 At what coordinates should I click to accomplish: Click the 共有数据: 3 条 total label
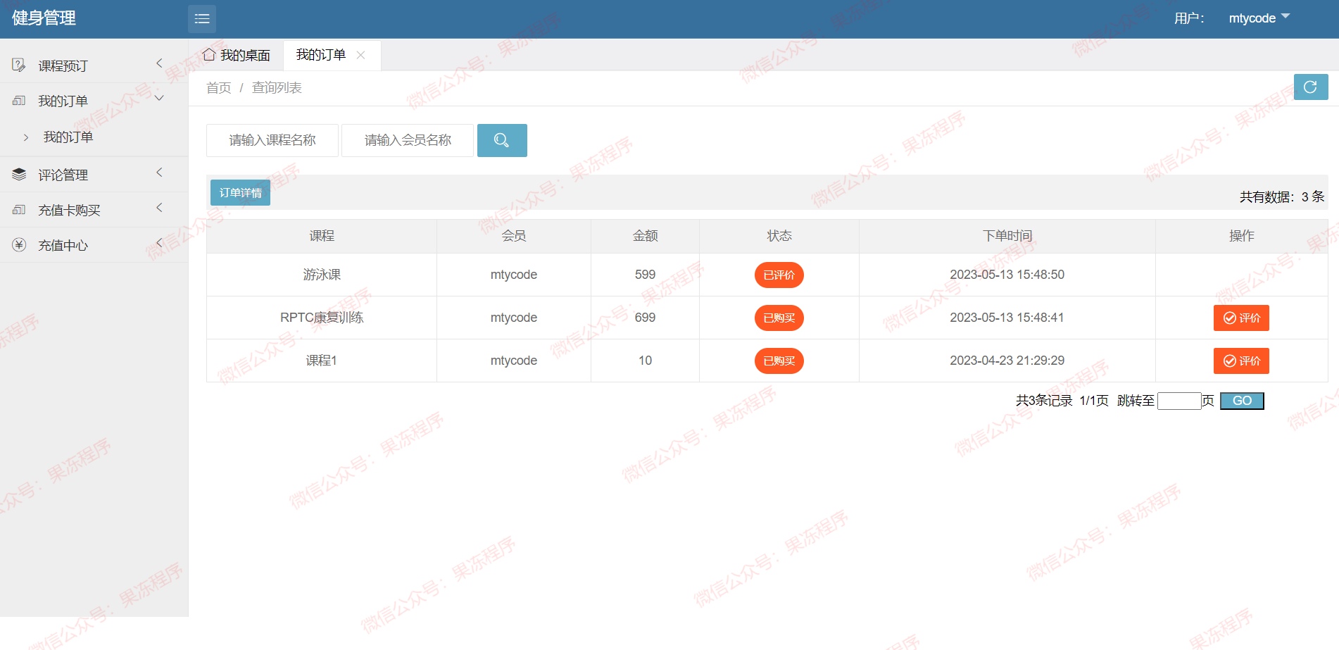click(1282, 197)
